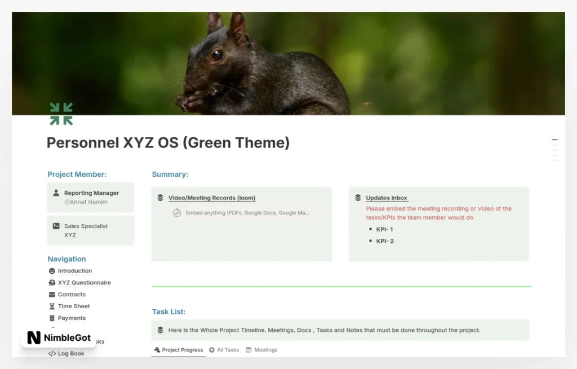
Task: Open the Updates Inbox link
Action: coord(386,198)
